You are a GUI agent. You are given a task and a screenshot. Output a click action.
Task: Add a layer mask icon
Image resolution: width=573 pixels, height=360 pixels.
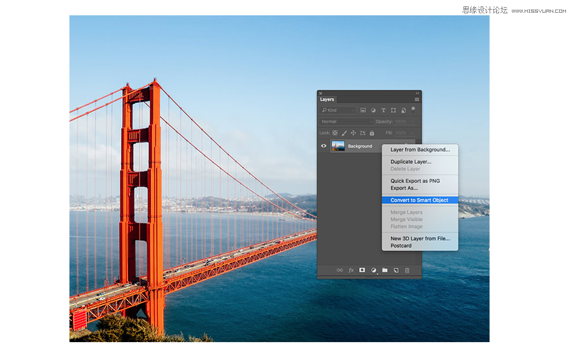(362, 270)
